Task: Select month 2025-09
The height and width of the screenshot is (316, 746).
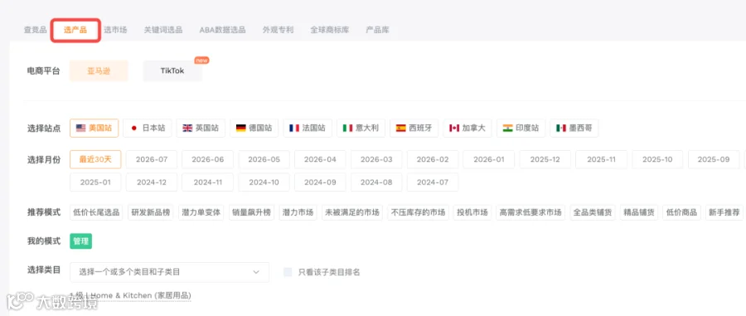Action: click(714, 159)
